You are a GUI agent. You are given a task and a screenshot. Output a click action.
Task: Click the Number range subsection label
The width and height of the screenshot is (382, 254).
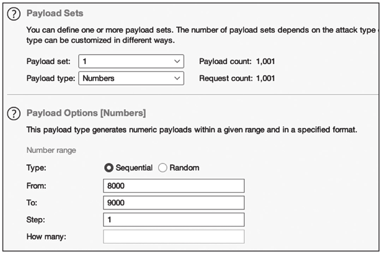pyautogui.click(x=51, y=150)
